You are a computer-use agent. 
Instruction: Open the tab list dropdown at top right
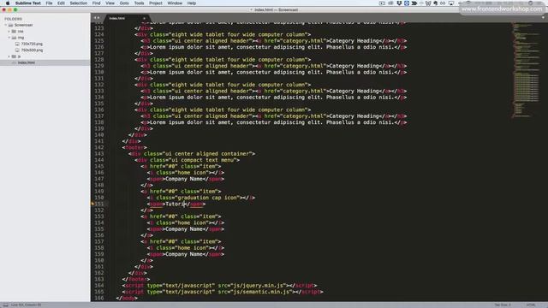(x=543, y=18)
